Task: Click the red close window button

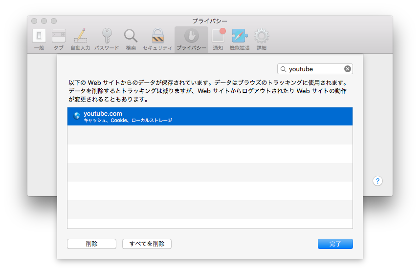Action: 34,21
